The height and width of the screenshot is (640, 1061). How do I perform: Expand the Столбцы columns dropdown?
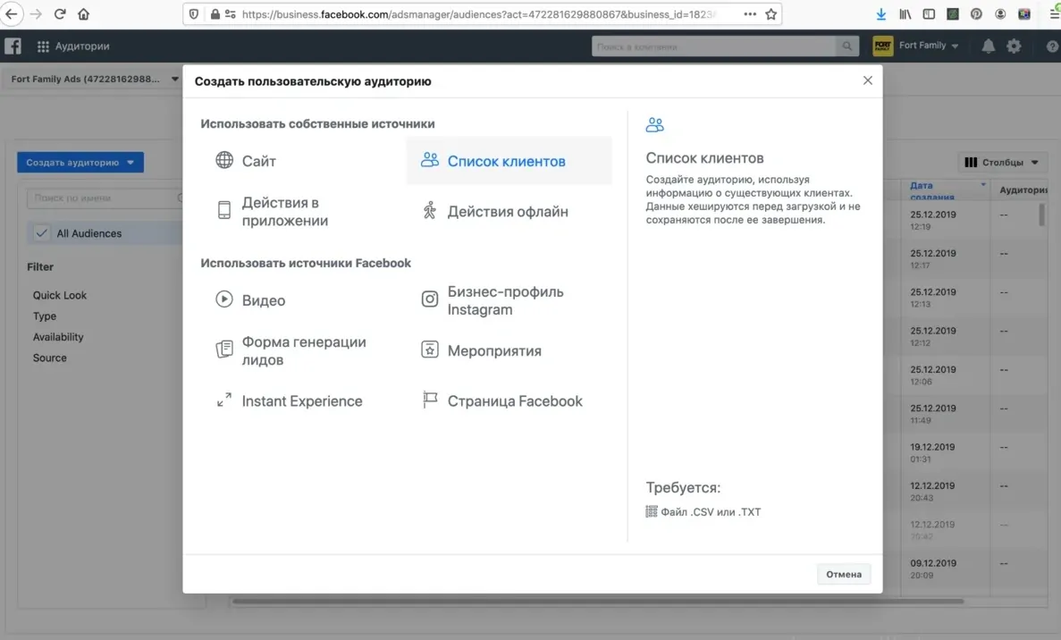1001,163
